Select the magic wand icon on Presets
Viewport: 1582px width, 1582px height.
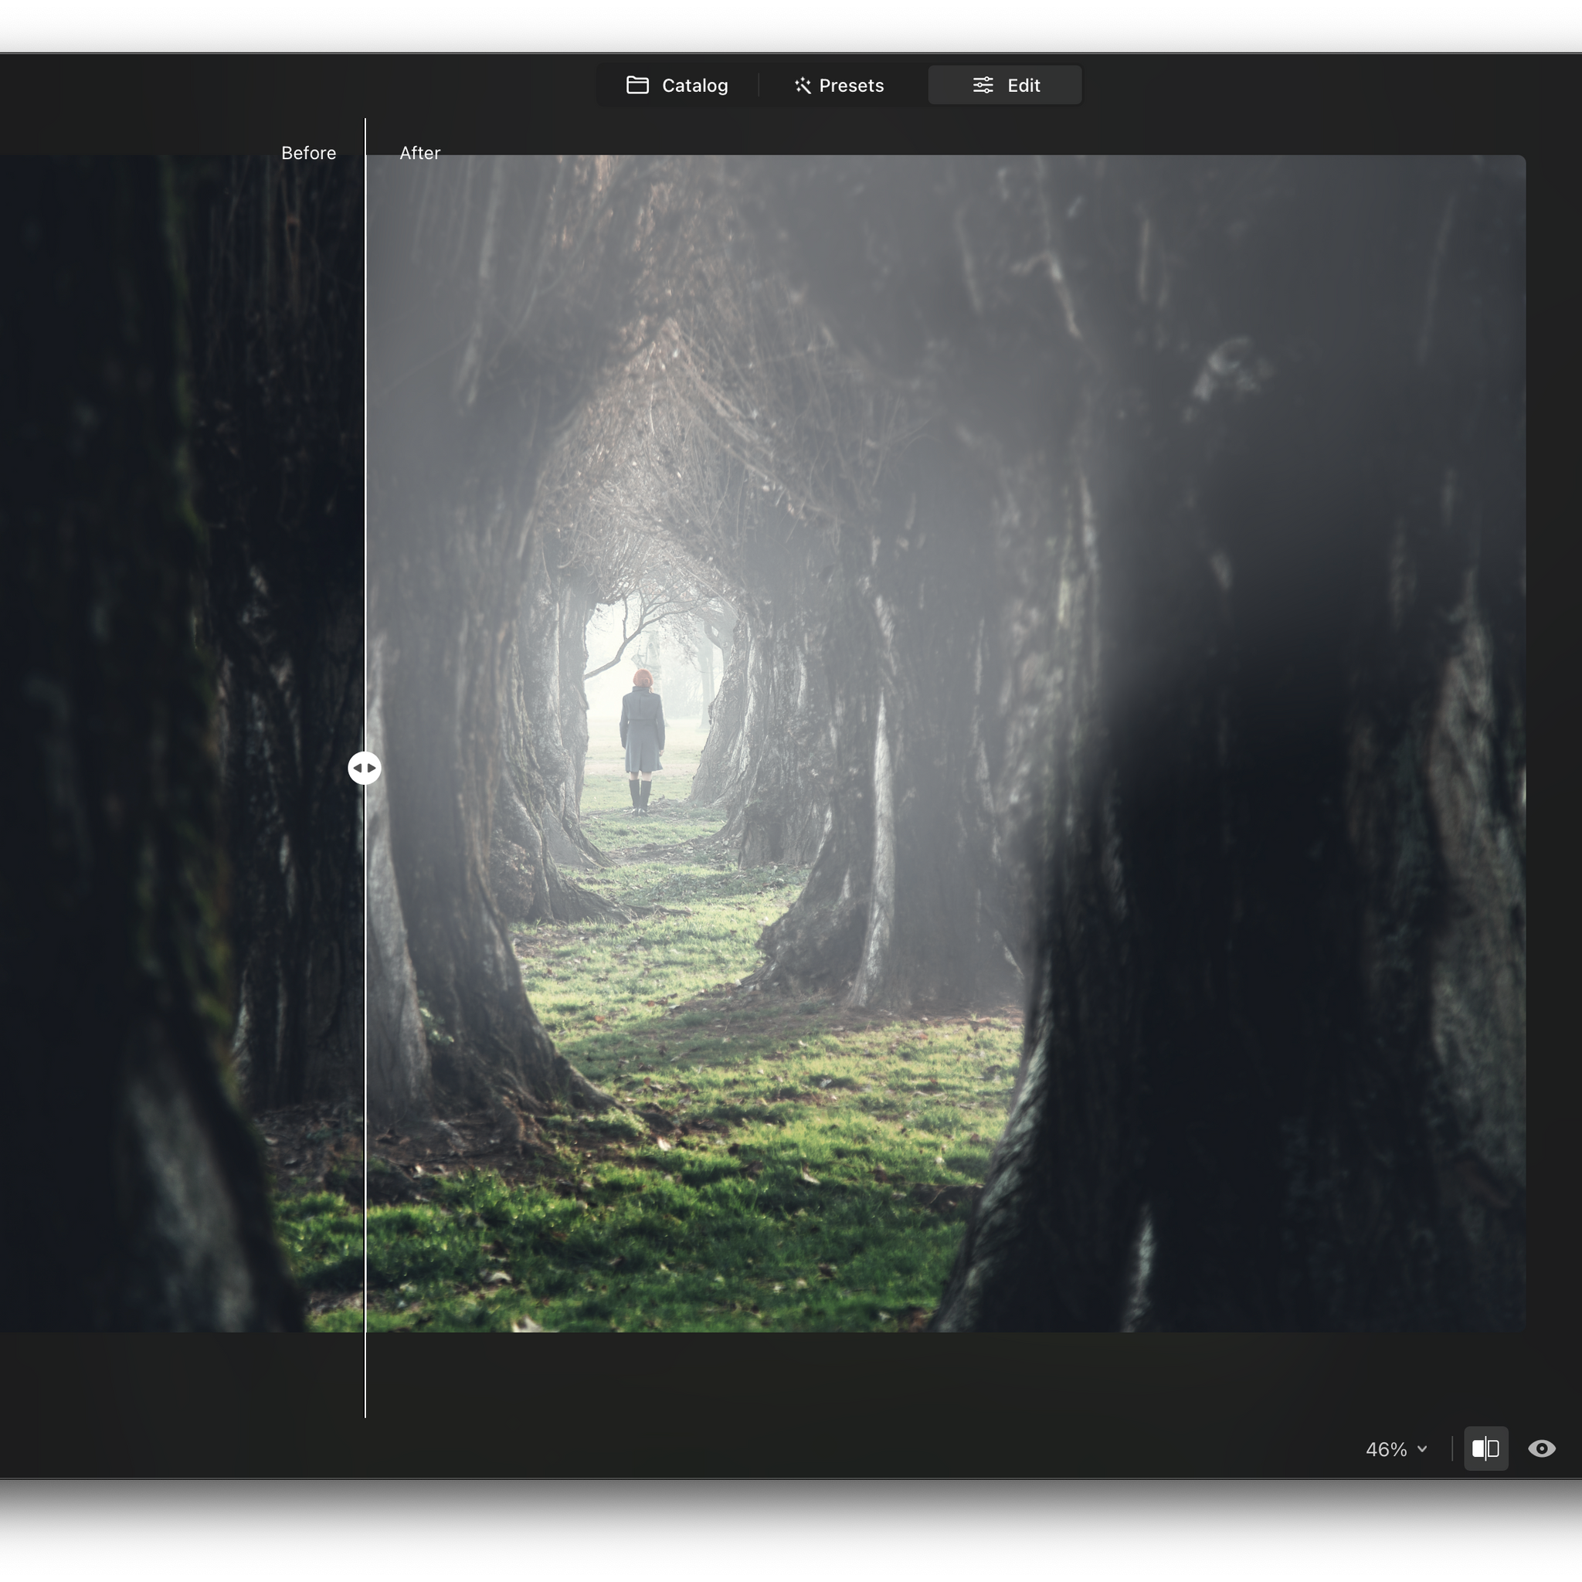coord(803,85)
